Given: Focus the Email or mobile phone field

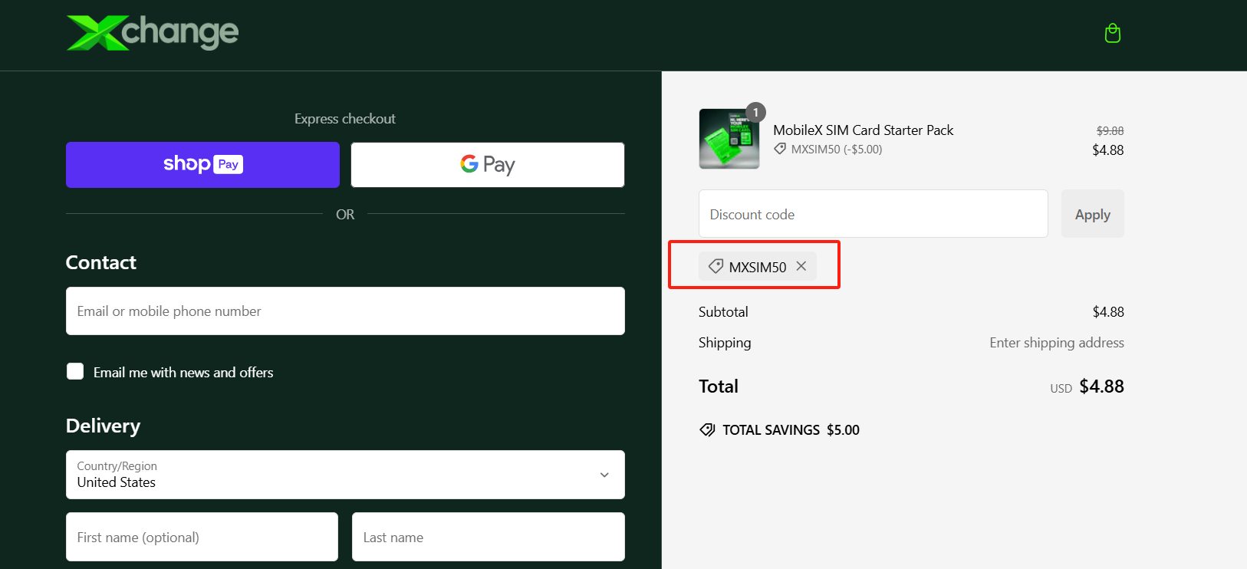Looking at the screenshot, I should click(345, 311).
